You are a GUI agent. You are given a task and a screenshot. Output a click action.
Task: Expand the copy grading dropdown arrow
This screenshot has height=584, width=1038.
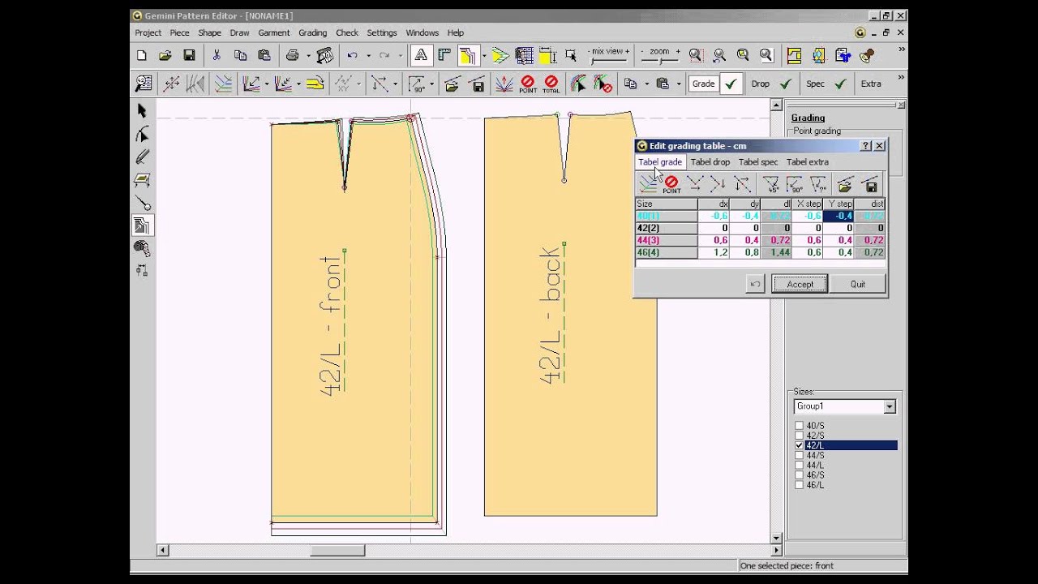[646, 84]
